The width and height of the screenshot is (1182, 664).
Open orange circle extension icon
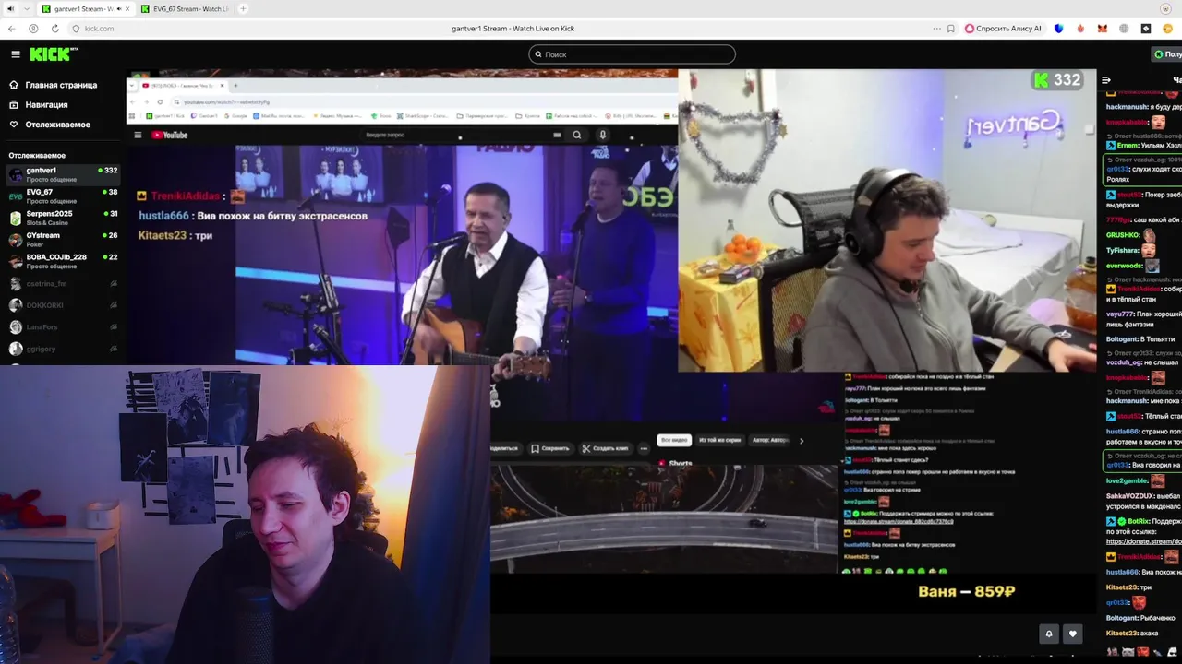click(x=1167, y=29)
